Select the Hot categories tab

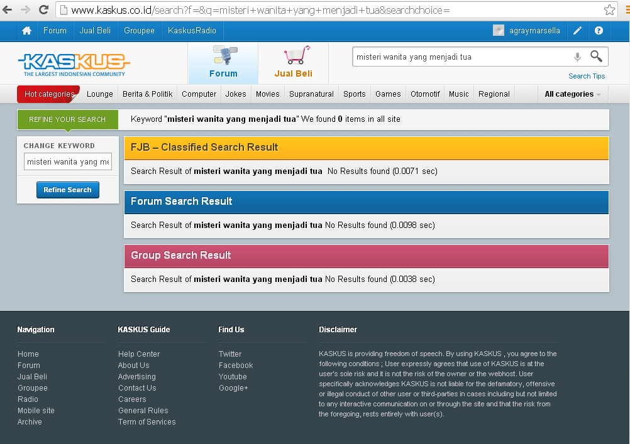(x=48, y=94)
